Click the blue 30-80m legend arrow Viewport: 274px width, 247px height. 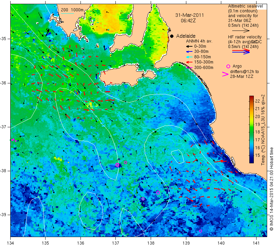point(189,52)
